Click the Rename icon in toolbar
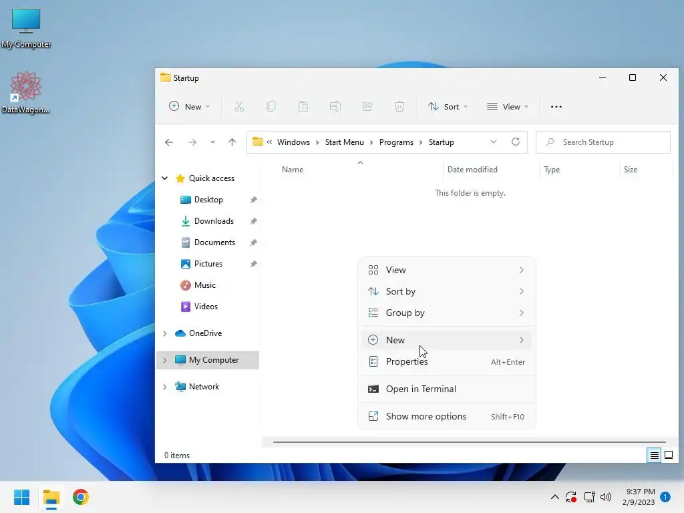This screenshot has height=513, width=684. pyautogui.click(x=335, y=106)
